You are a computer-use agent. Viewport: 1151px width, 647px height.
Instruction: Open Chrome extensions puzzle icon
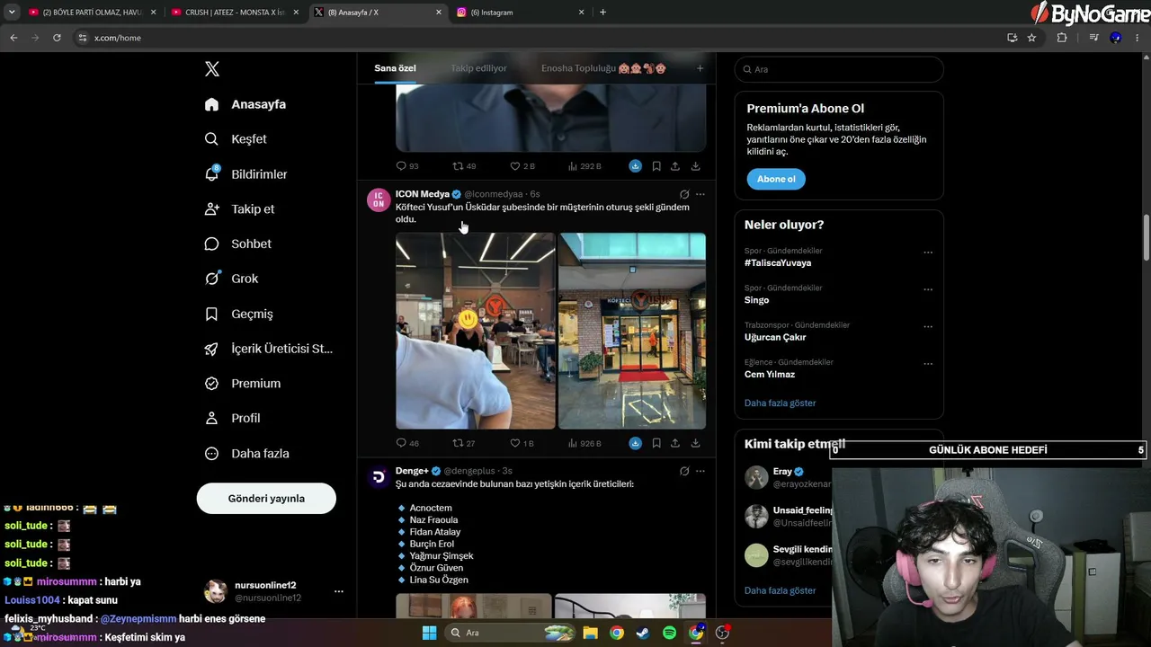[1062, 38]
